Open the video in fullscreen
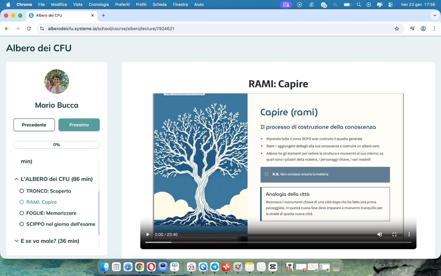 [x=395, y=235]
